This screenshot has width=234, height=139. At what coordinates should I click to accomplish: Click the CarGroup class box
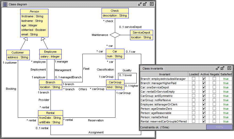[x=115, y=85]
